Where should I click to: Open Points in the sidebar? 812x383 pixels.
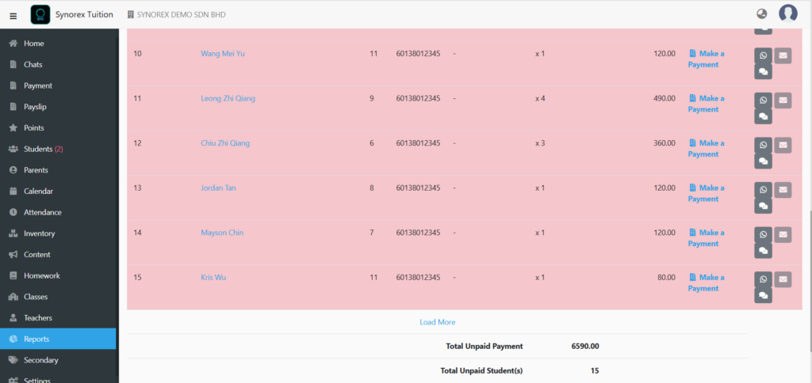(x=58, y=127)
